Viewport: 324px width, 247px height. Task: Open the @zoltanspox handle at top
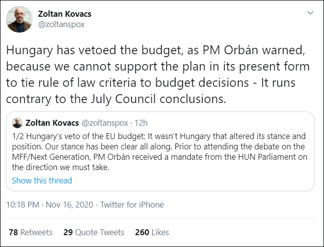(x=61, y=24)
